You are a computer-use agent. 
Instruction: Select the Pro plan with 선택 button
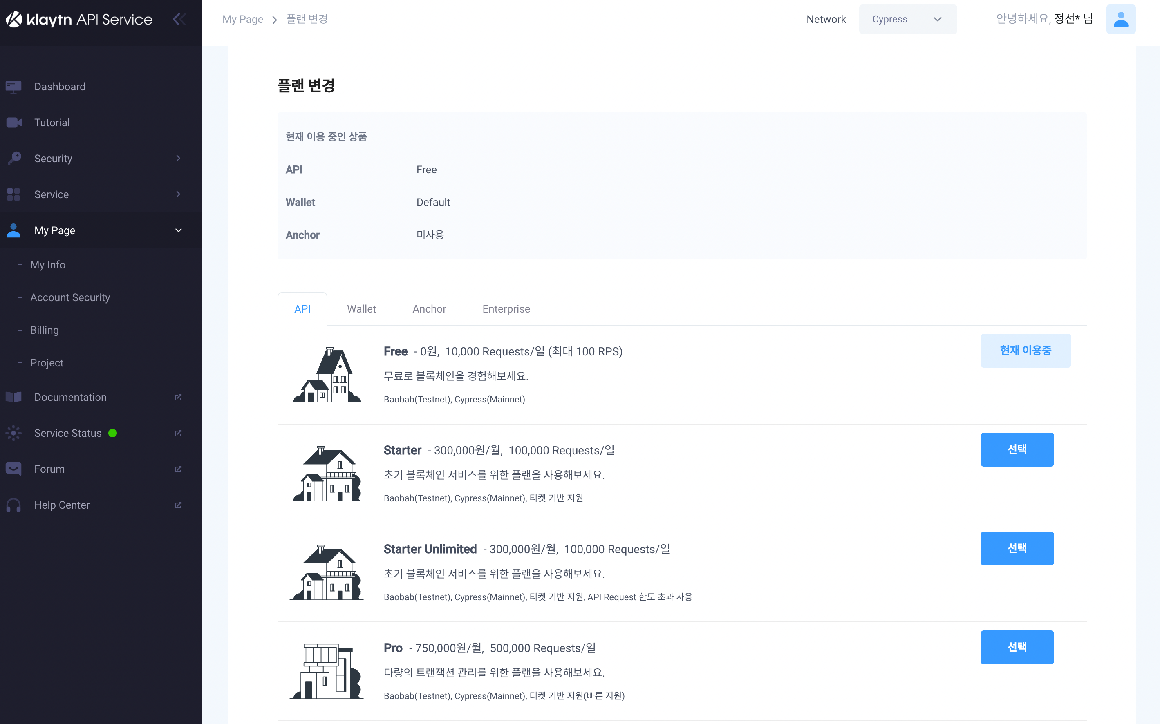click(1017, 647)
